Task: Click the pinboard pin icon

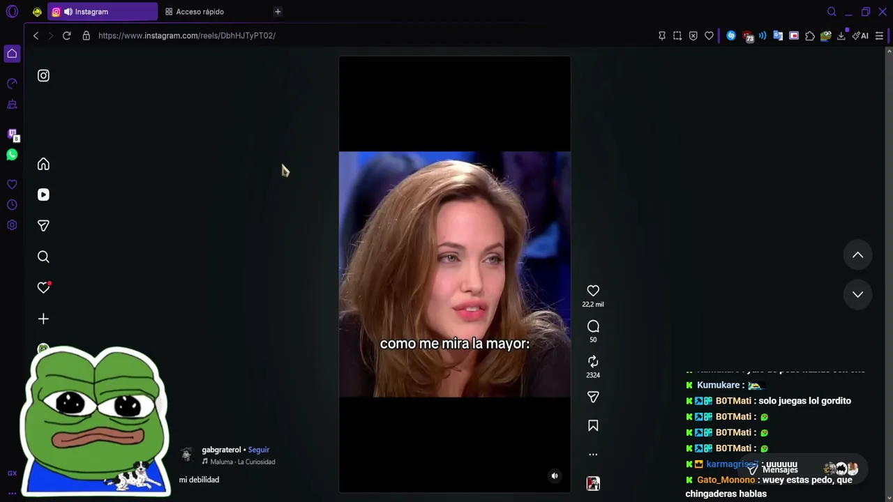Action: [662, 36]
